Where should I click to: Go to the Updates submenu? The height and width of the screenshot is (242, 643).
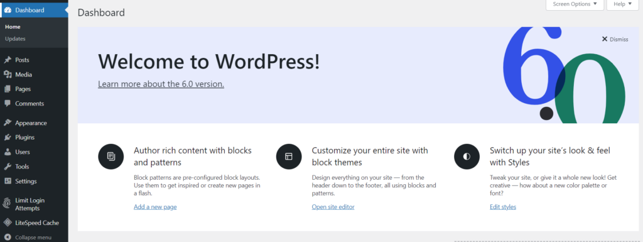(x=15, y=38)
